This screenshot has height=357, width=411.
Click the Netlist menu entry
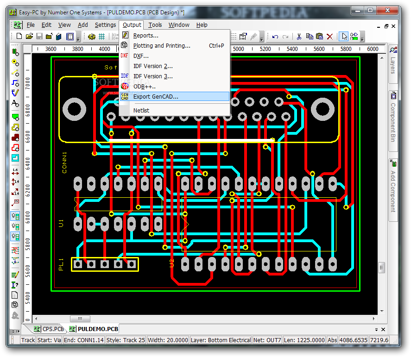[175, 110]
